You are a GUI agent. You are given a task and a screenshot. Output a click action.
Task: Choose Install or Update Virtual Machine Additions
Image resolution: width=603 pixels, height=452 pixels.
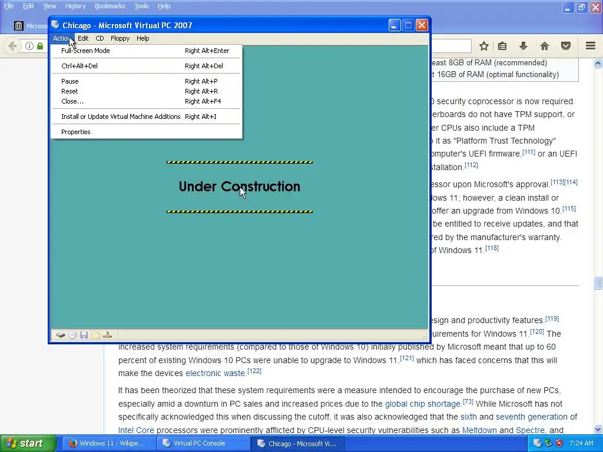coord(147,117)
